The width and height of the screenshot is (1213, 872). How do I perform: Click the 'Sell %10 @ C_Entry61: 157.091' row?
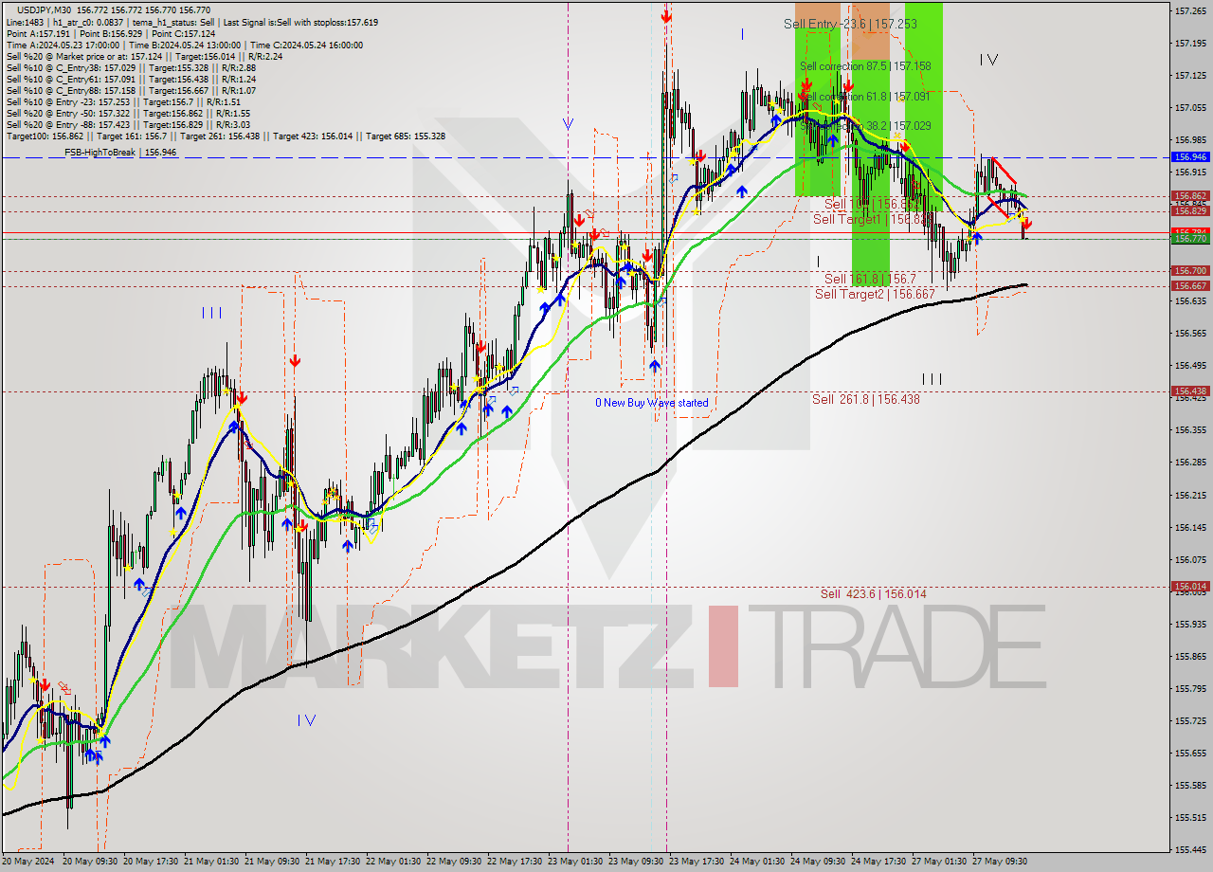point(131,80)
